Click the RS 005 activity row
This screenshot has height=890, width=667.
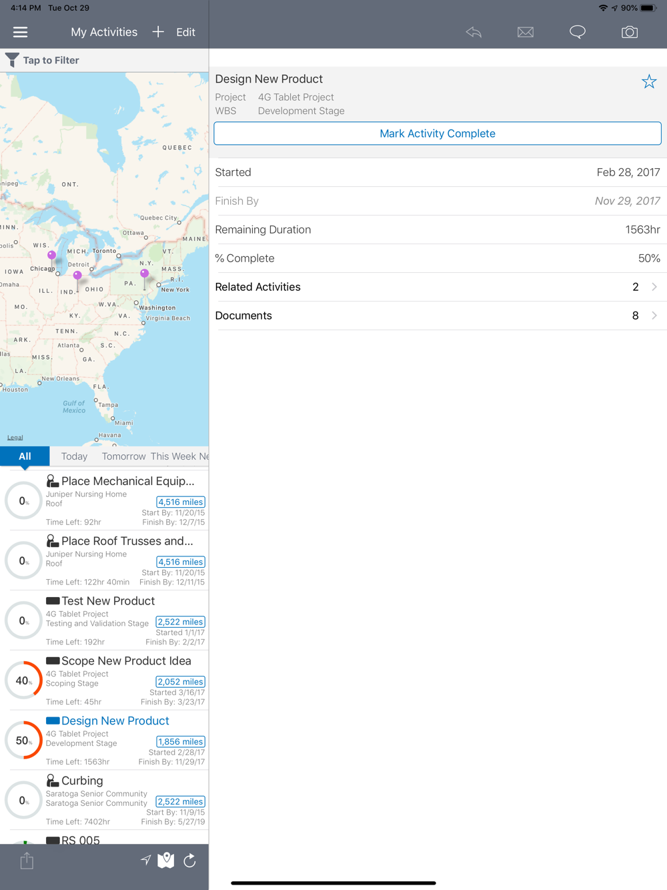click(104, 838)
